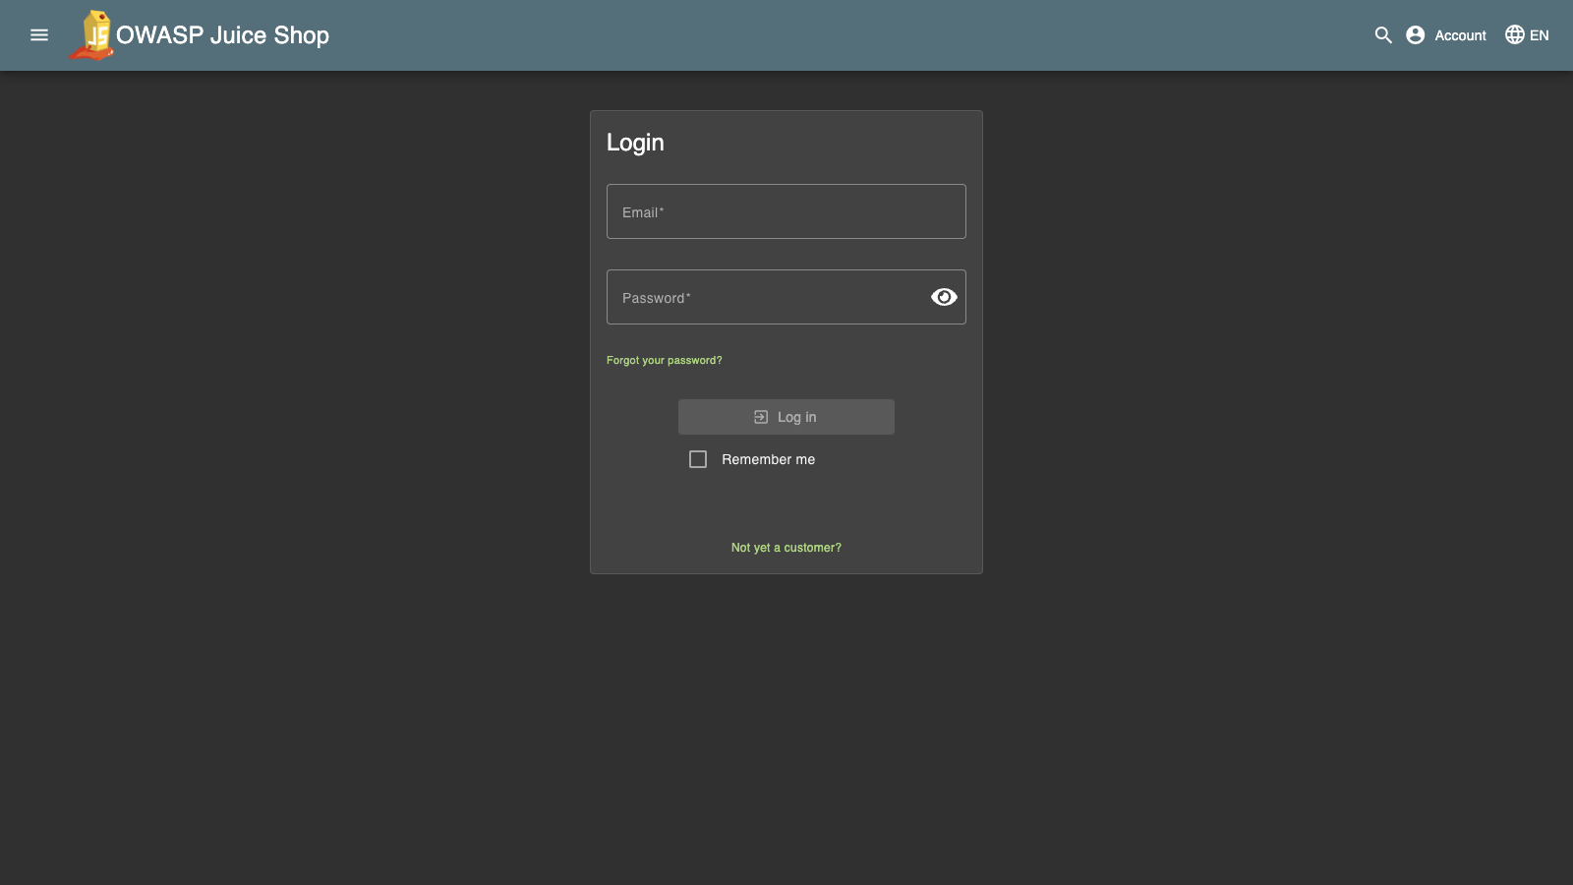Select the Juice Shop carton icon in header
The height and width of the screenshot is (885, 1573).
tap(94, 34)
